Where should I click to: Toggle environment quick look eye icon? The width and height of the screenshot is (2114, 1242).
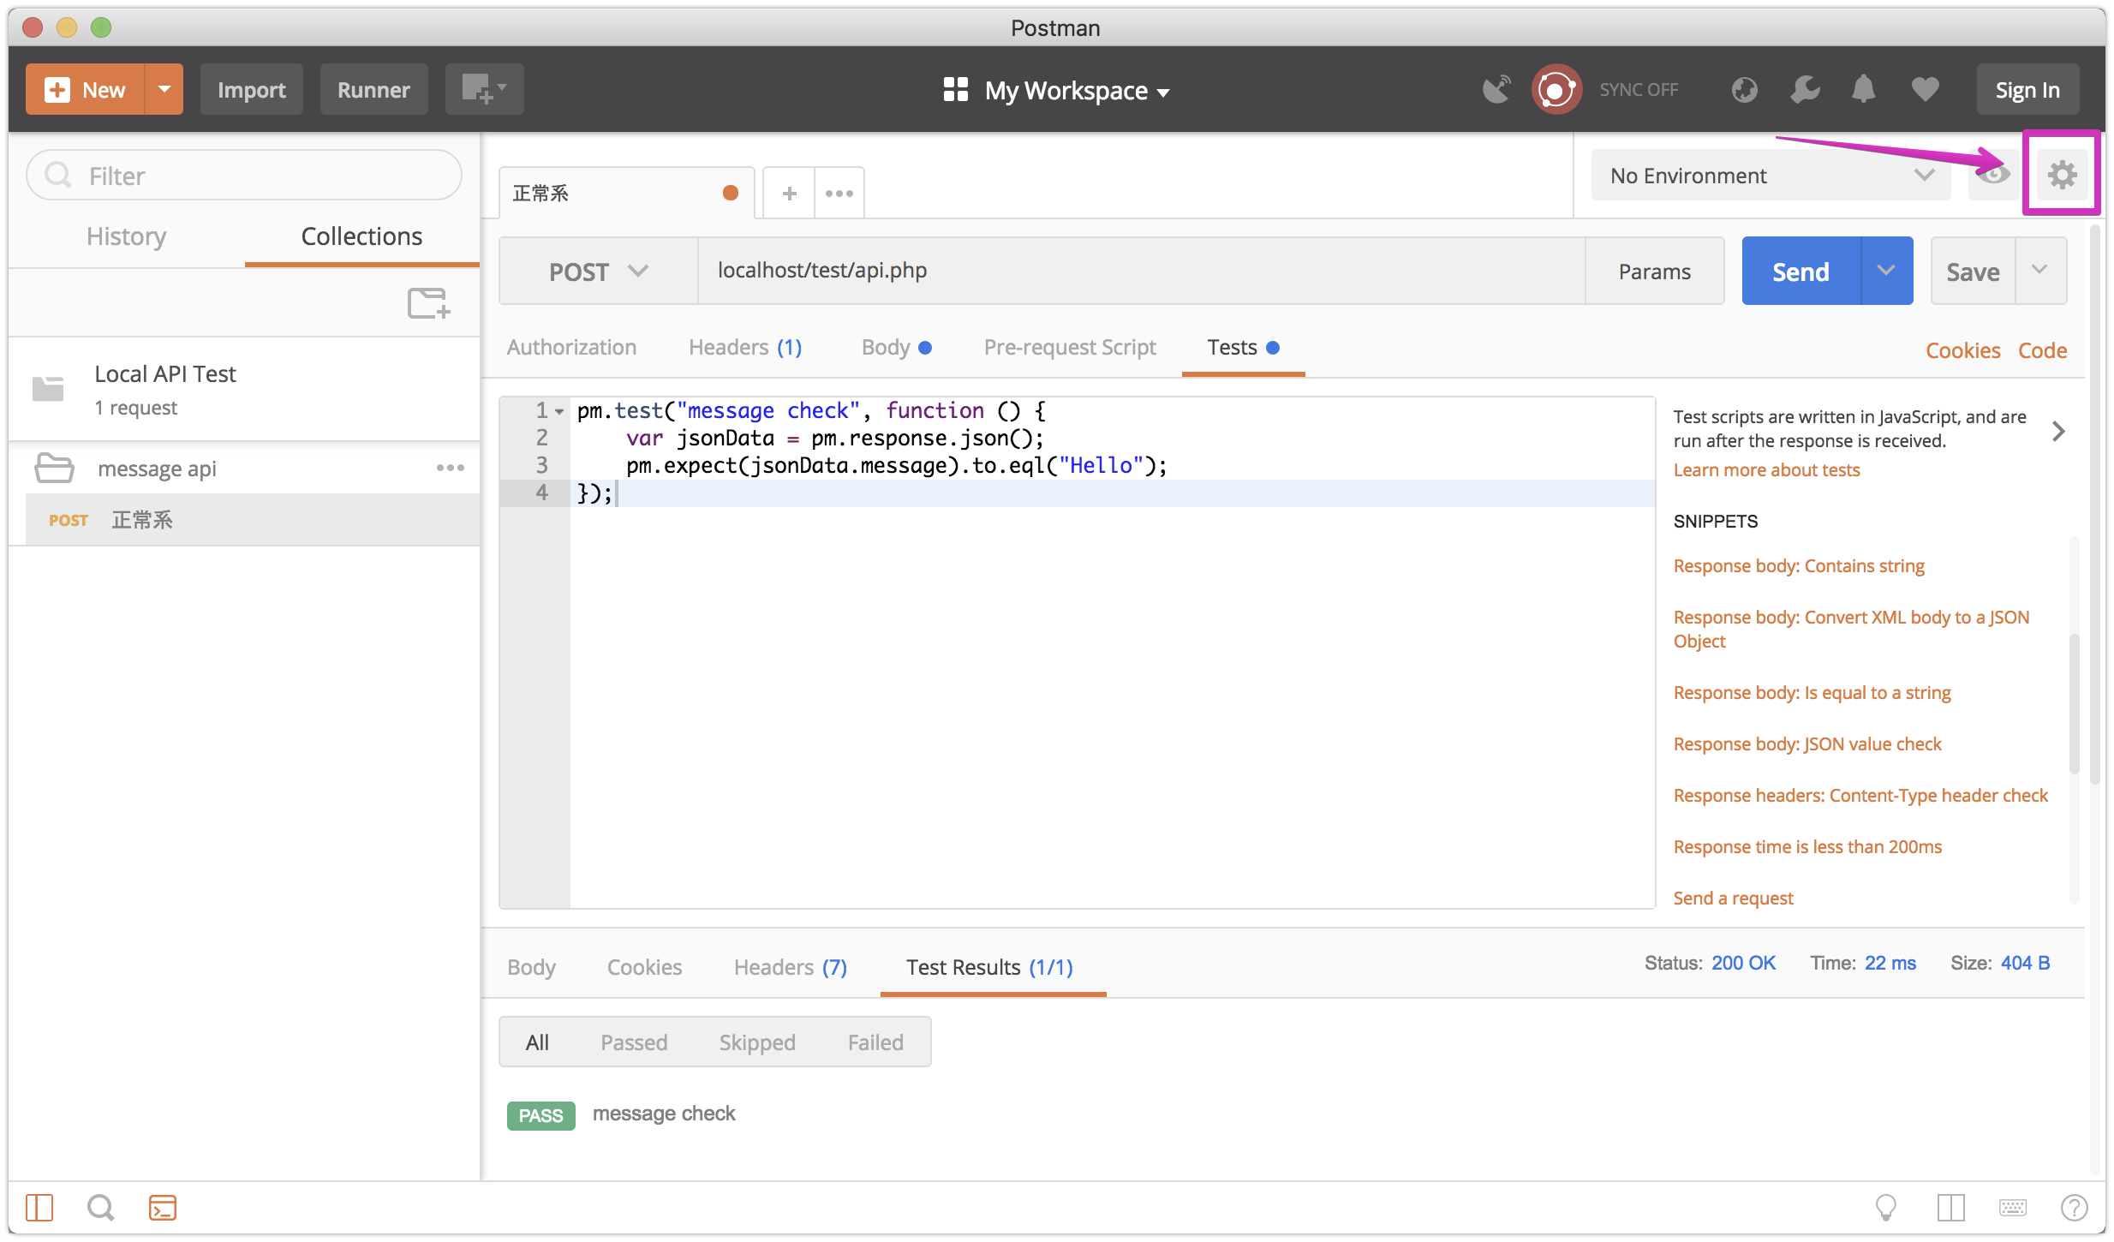[x=1993, y=175]
